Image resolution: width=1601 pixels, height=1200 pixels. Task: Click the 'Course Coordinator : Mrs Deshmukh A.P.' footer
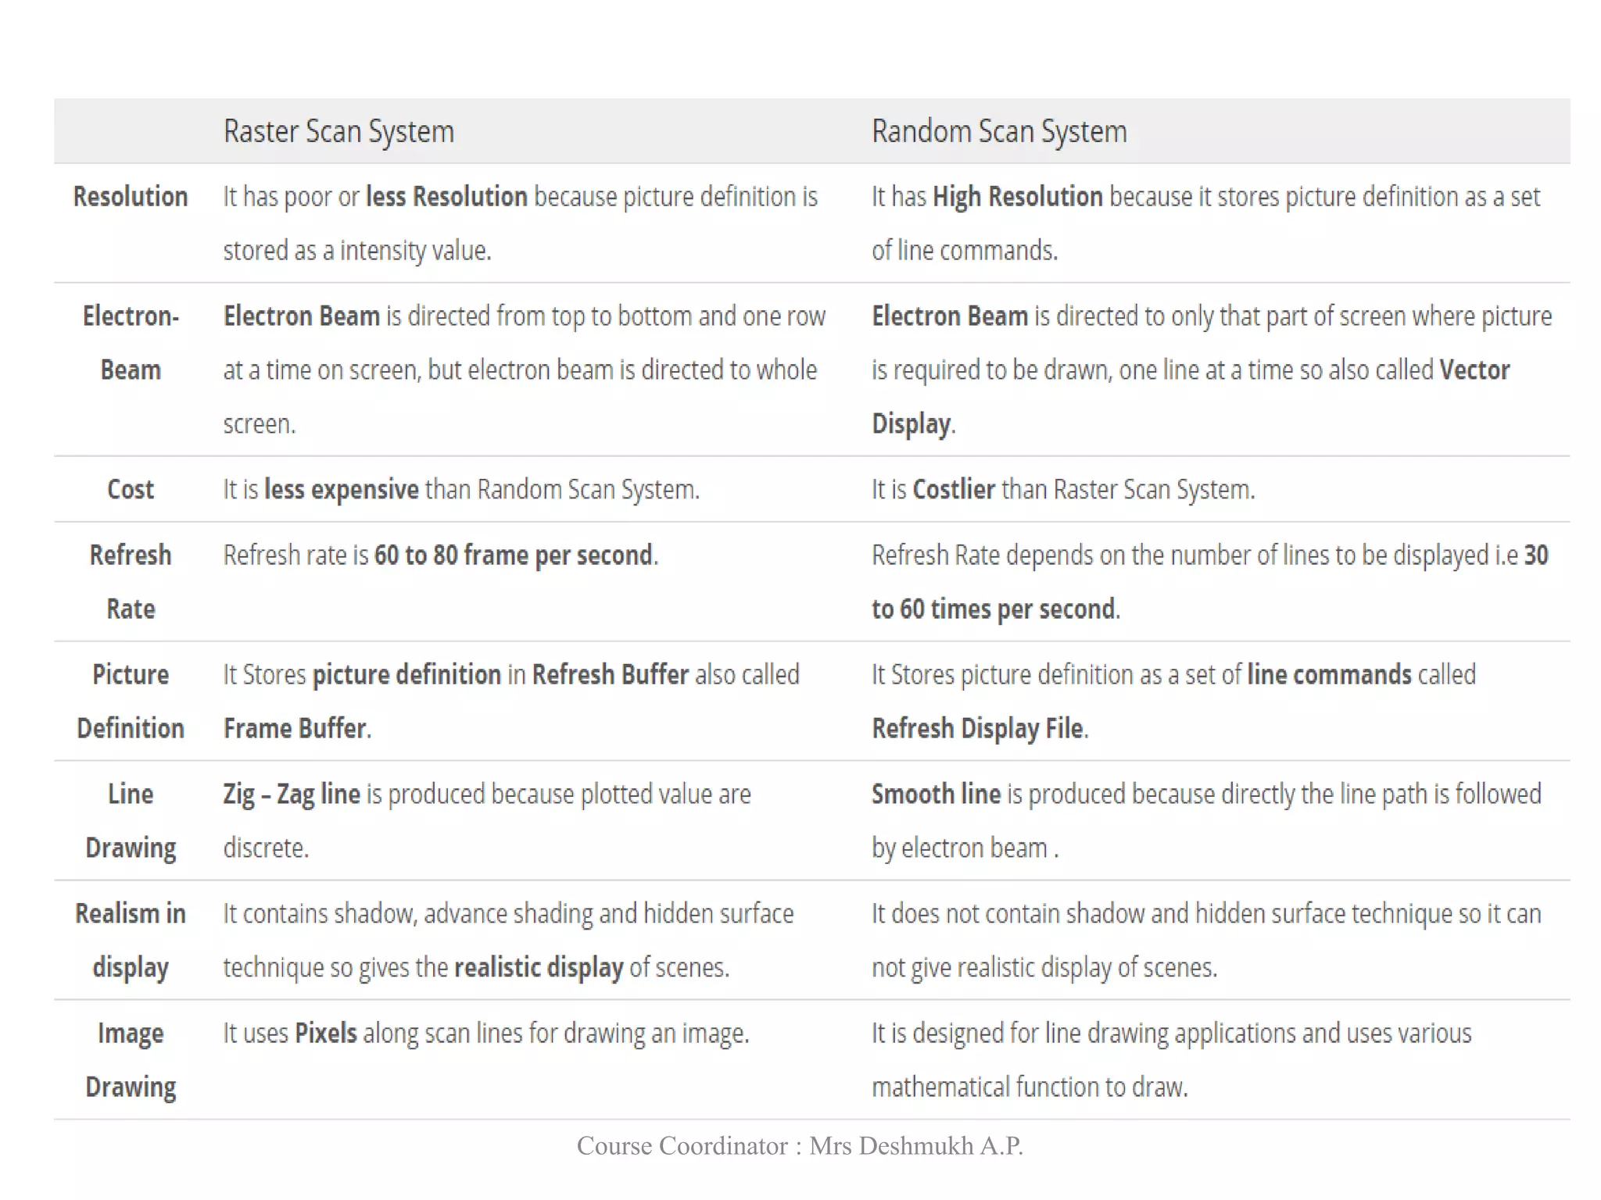800,1145
